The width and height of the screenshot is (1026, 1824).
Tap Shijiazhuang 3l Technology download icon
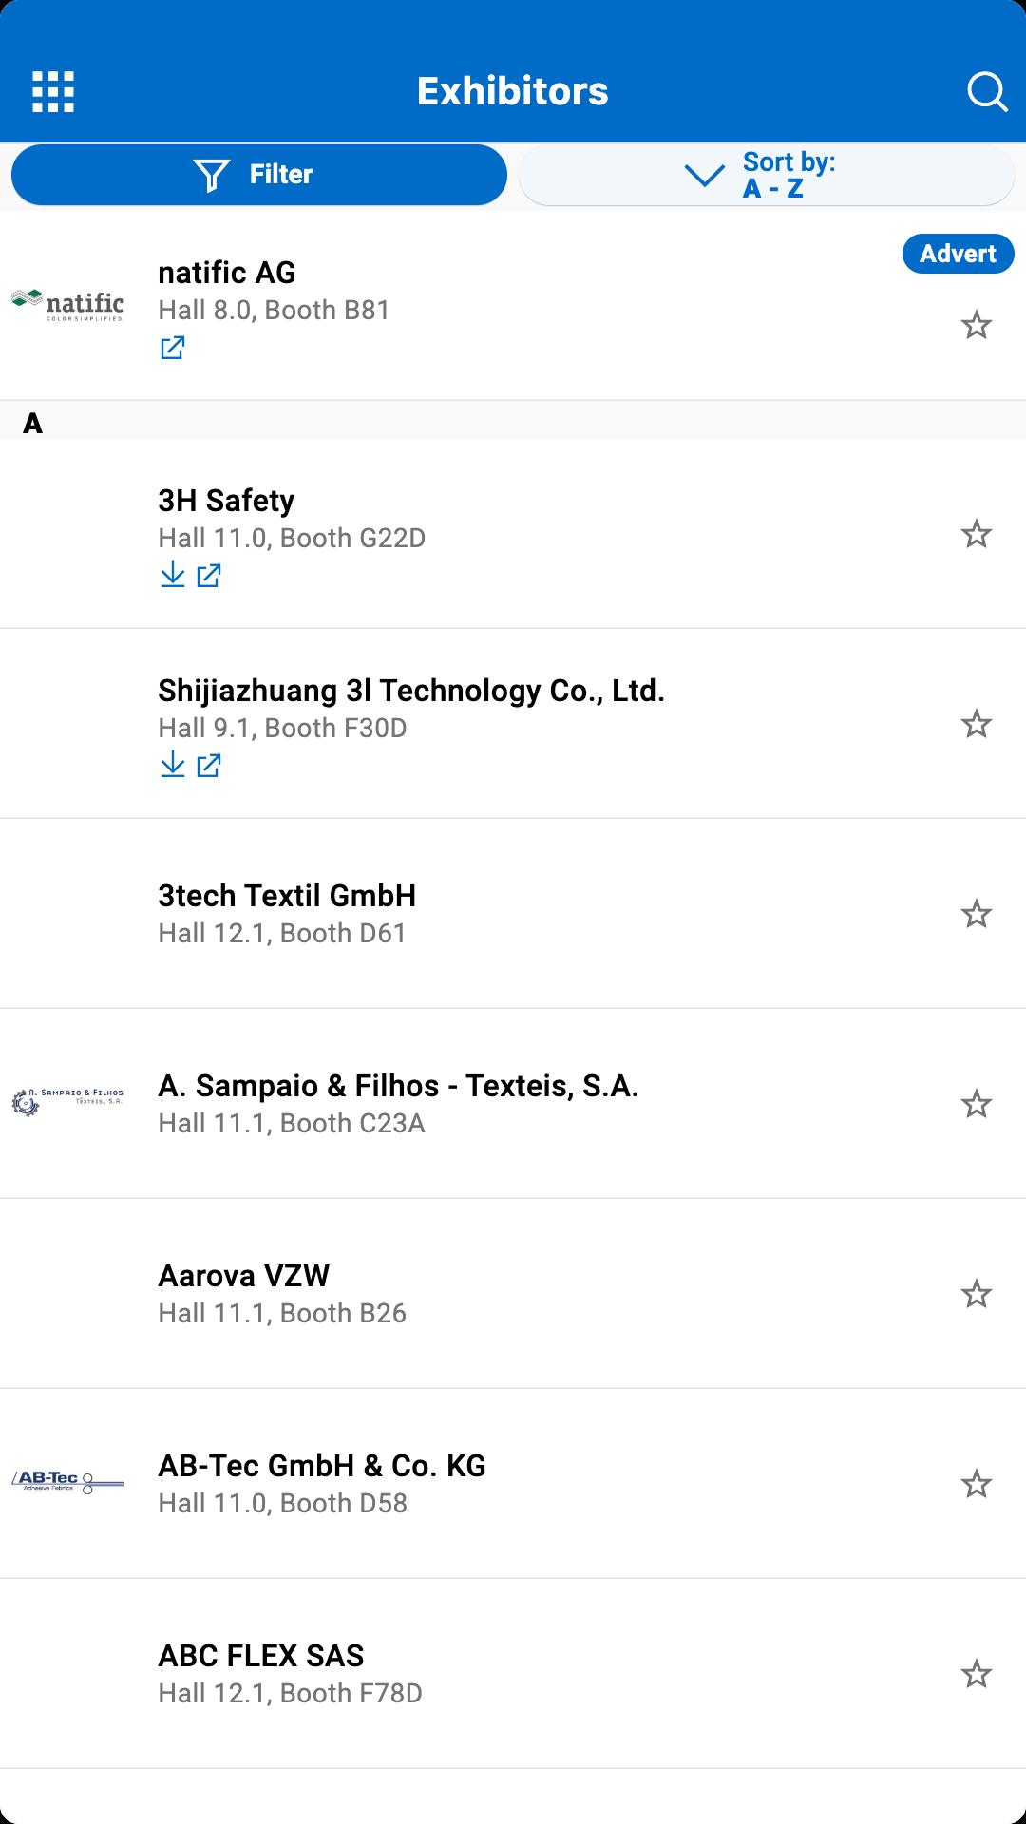click(x=172, y=765)
